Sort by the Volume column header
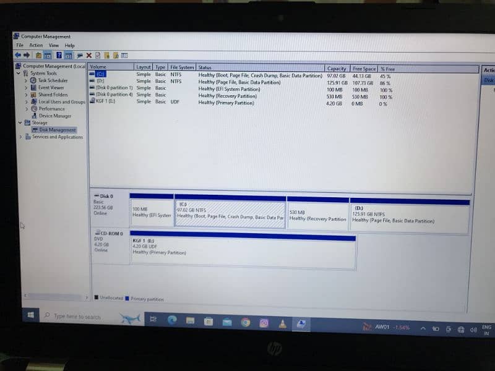 [x=111, y=67]
